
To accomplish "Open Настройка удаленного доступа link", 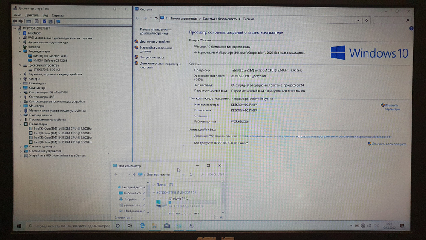I will coord(156,49).
